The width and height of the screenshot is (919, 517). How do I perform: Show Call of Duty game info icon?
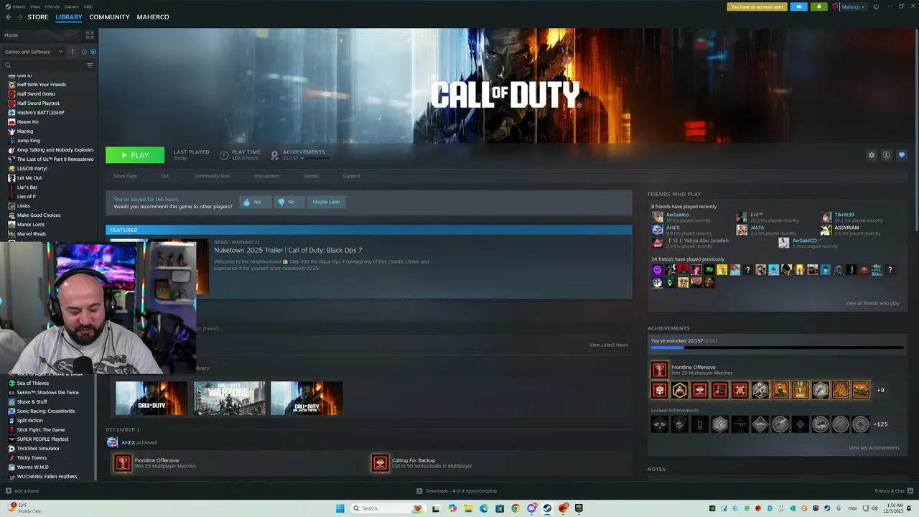point(887,155)
